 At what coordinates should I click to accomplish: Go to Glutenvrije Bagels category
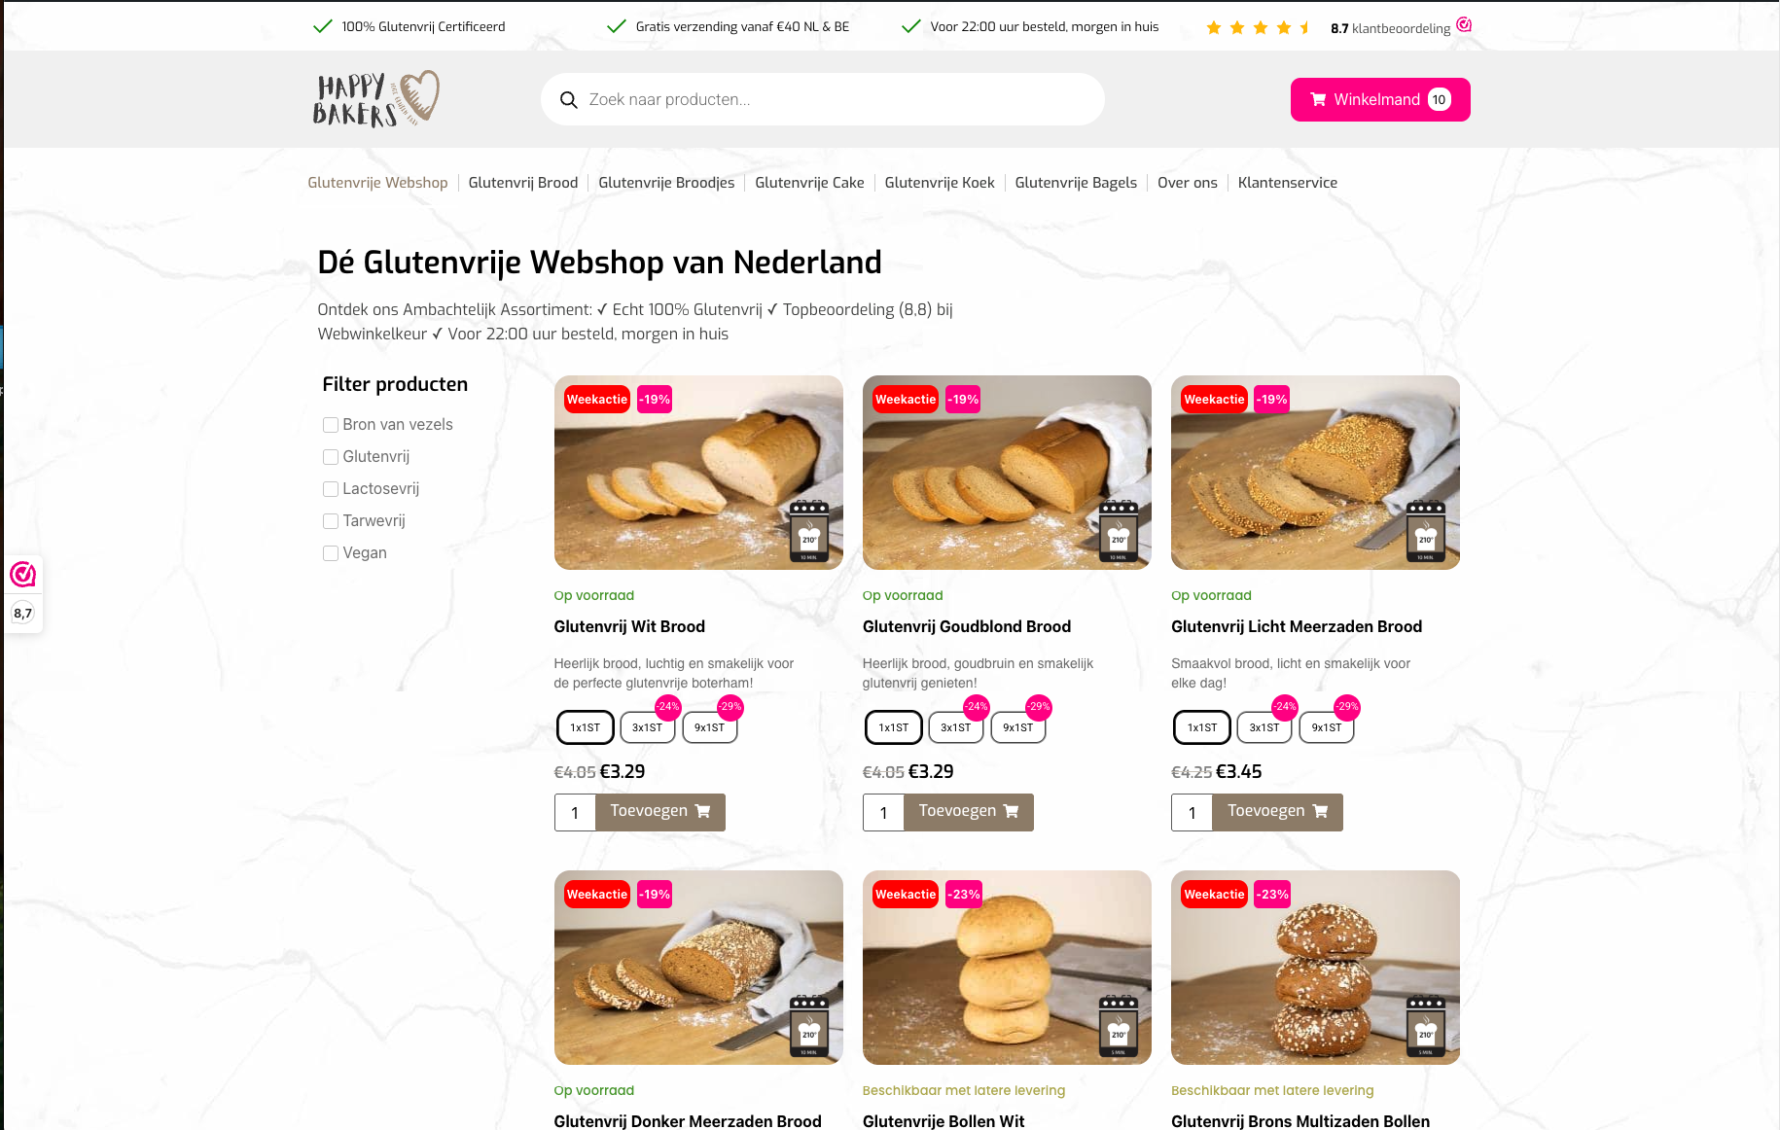coord(1076,183)
